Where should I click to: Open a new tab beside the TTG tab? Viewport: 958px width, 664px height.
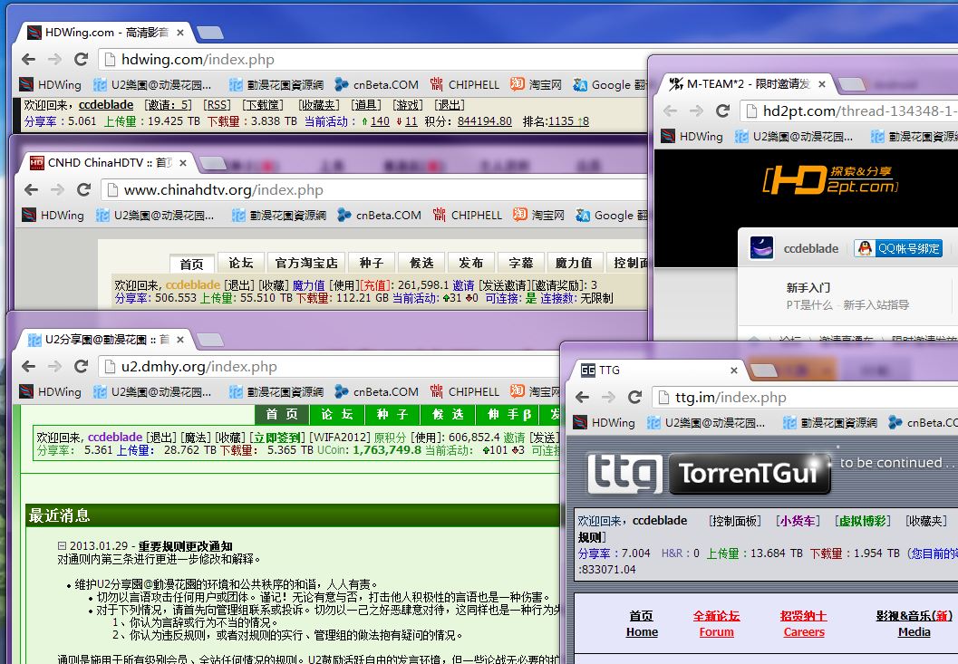pyautogui.click(x=763, y=370)
